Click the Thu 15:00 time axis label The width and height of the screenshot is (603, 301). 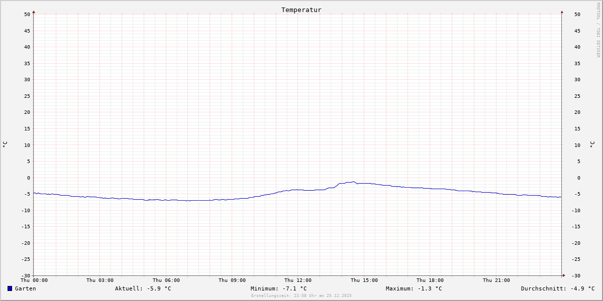(364, 280)
